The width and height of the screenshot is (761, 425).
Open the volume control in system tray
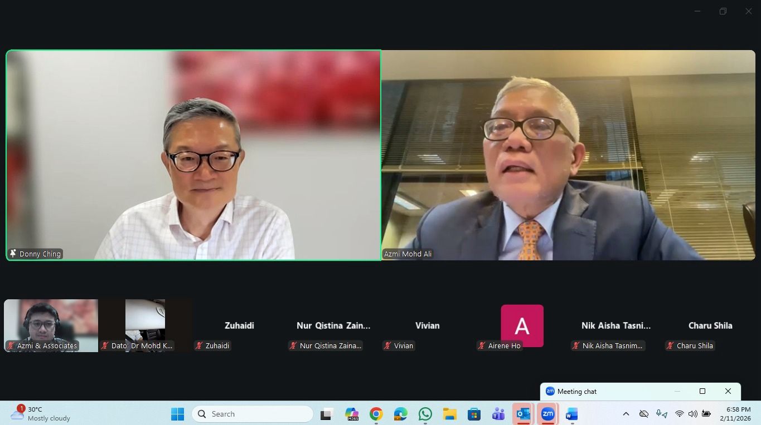click(692, 414)
